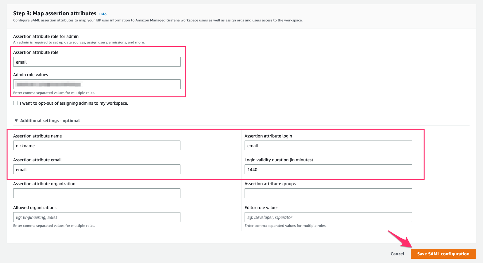483x263 pixels.
Task: Click the Assertion attribute email field
Action: [97, 169]
